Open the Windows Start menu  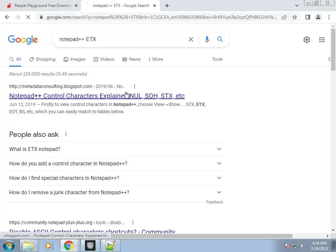pos(9,245)
